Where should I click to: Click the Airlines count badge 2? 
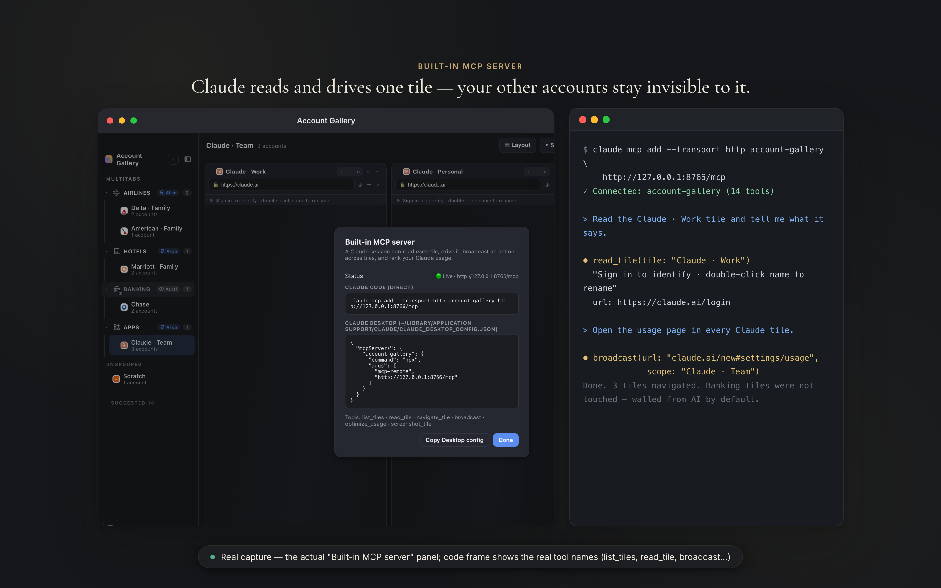pyautogui.click(x=187, y=193)
